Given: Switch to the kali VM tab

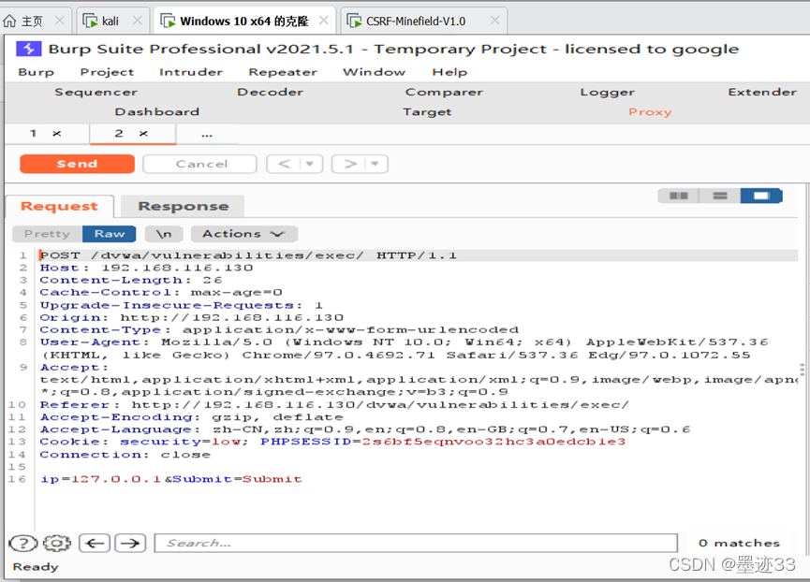Looking at the screenshot, I should coord(110,22).
